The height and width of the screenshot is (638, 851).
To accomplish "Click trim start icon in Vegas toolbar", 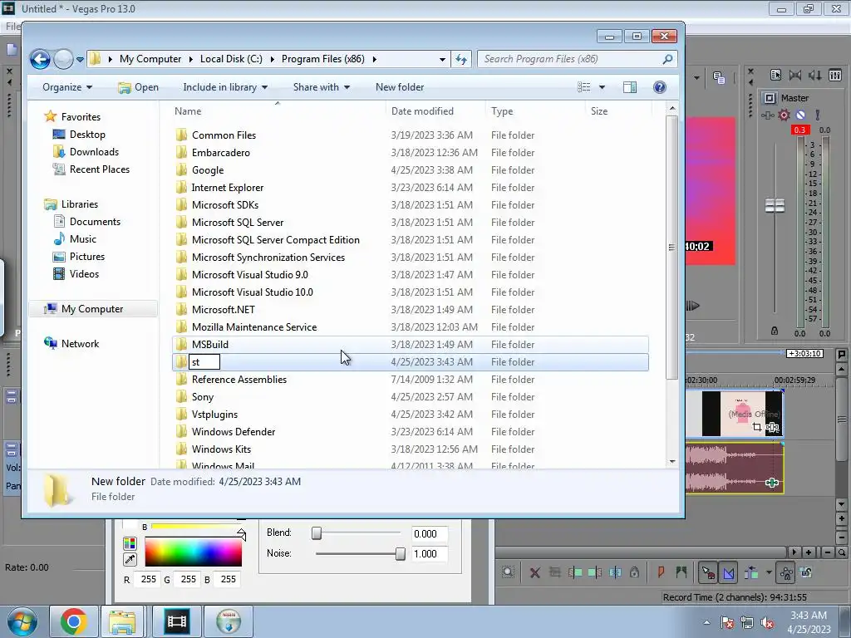I will click(575, 572).
